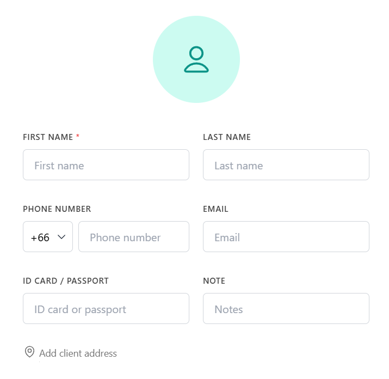Screen dimensions: 389x379
Task: Click the teal person silhouette icon
Action: tap(196, 60)
